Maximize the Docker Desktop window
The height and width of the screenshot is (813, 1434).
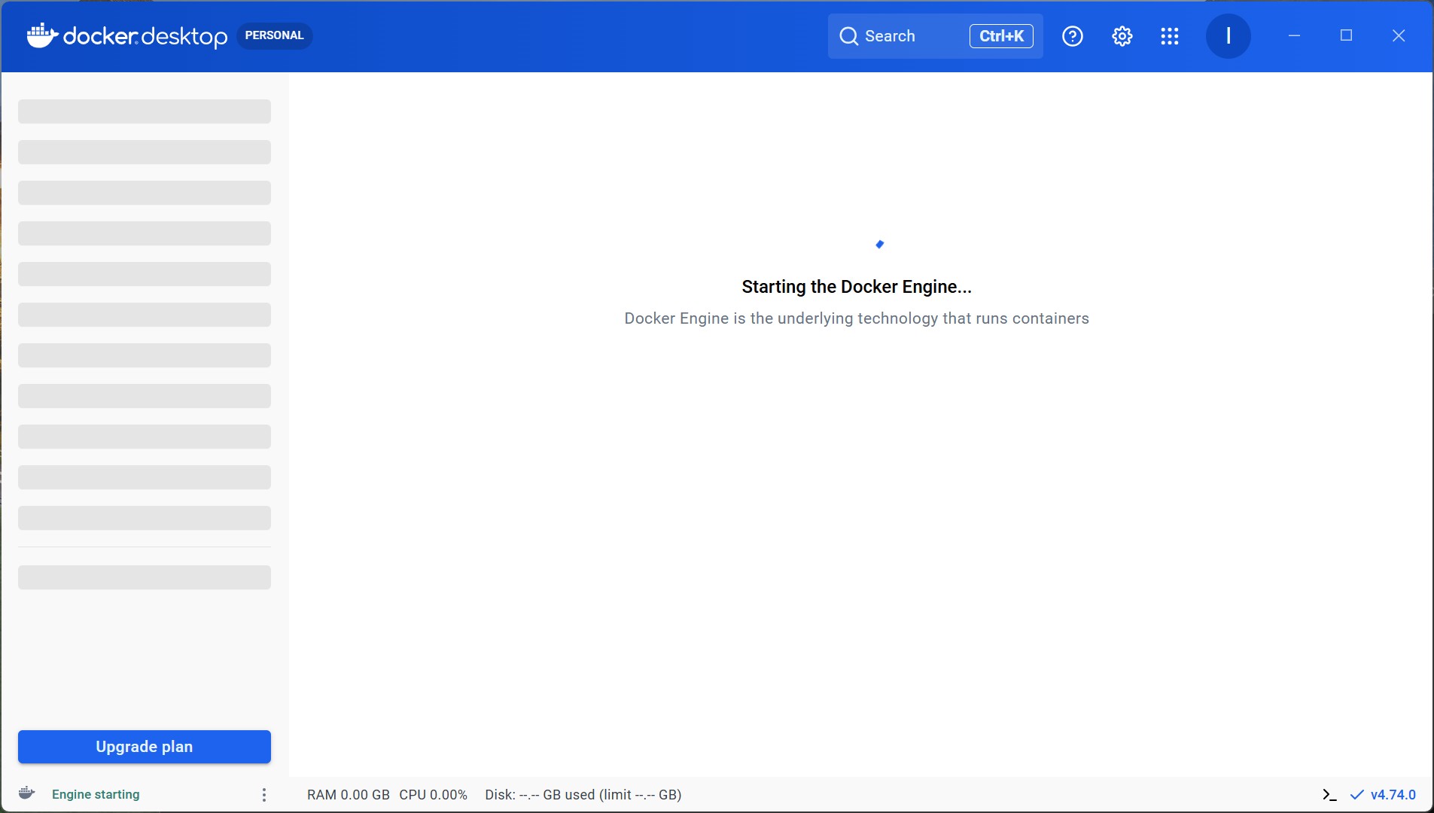[1346, 35]
